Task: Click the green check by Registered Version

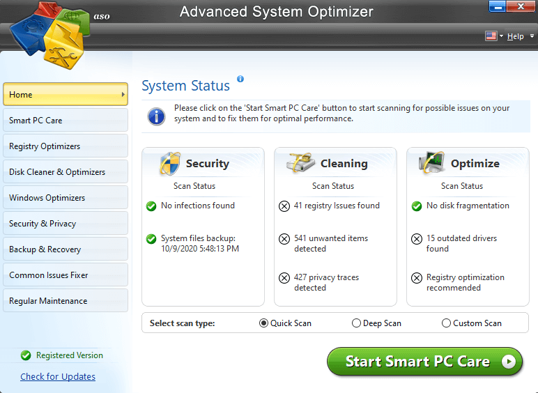Action: [26, 355]
